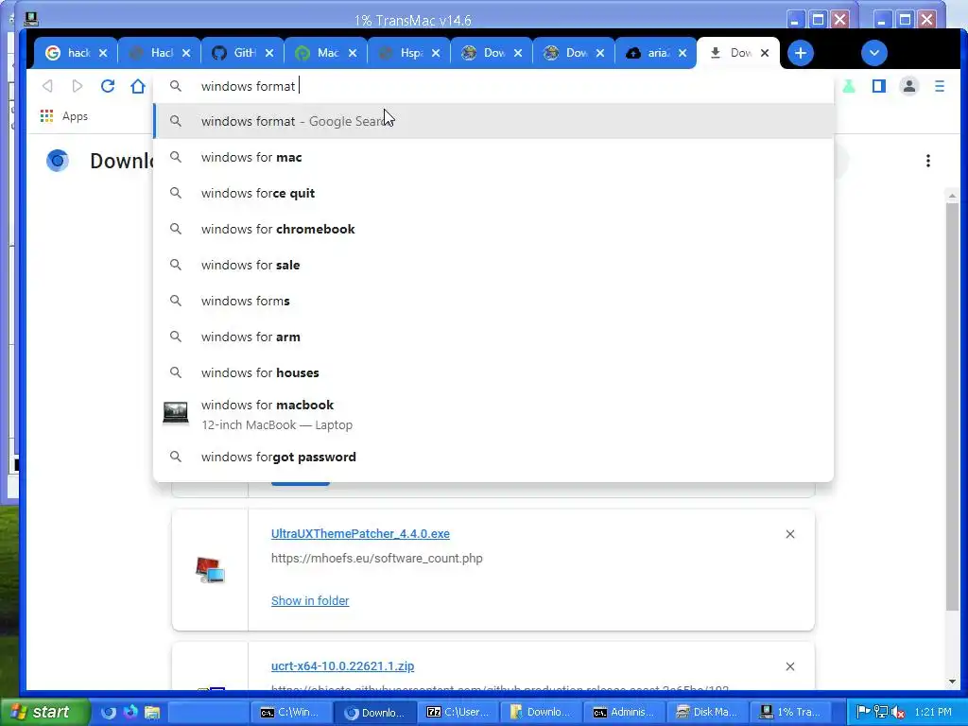Select suggestion windows format Google Search
This screenshot has width=968, height=726.
(493, 121)
